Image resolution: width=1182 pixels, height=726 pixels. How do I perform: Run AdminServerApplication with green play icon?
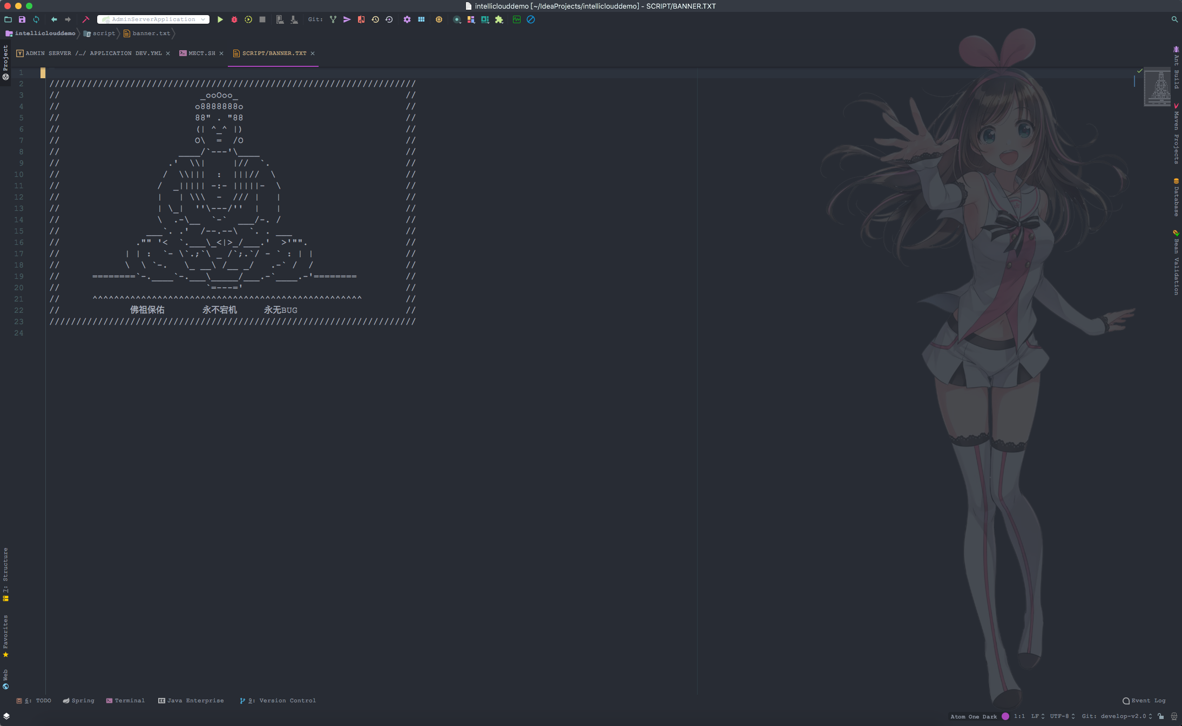point(220,19)
